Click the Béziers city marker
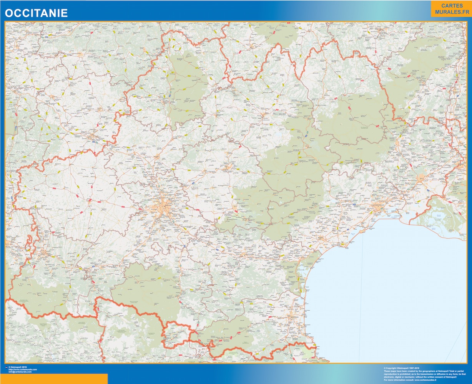 click(x=321, y=238)
